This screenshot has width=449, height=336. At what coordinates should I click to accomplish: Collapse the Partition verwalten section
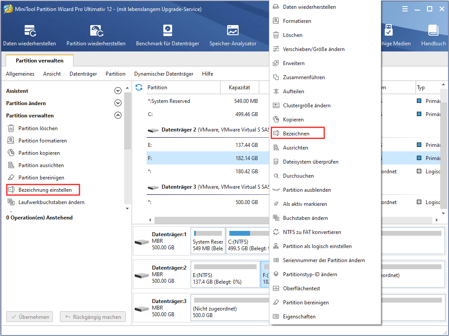(118, 115)
